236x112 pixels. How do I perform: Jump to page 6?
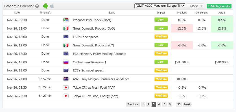[x=170, y=104]
